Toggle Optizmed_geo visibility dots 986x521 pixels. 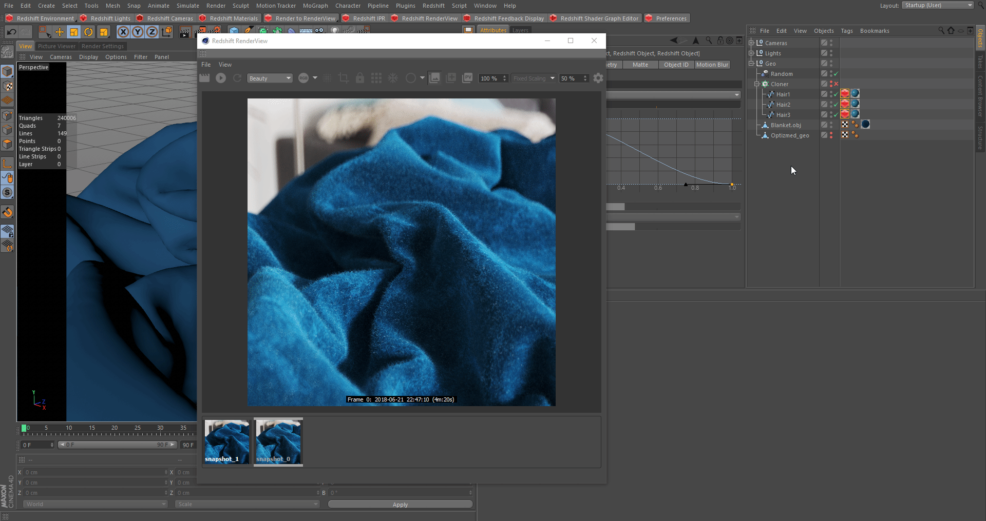(x=831, y=135)
